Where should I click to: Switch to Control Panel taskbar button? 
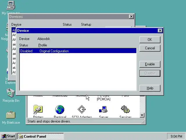(x=41, y=136)
